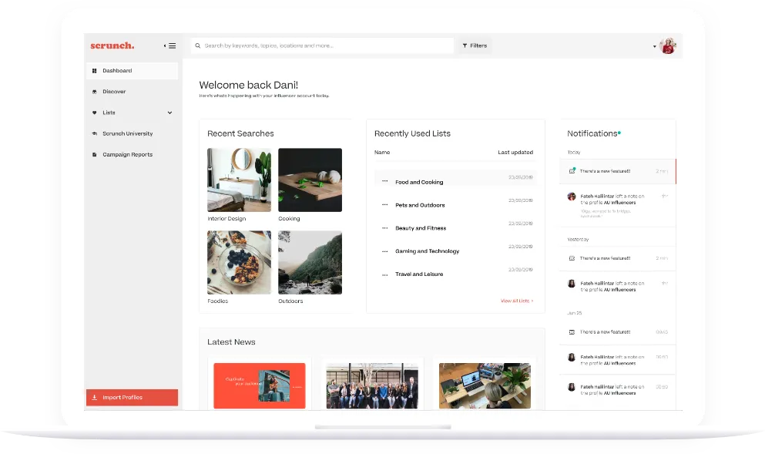Open options for Gaming and Technology list
This screenshot has width=765, height=454.
tap(385, 251)
